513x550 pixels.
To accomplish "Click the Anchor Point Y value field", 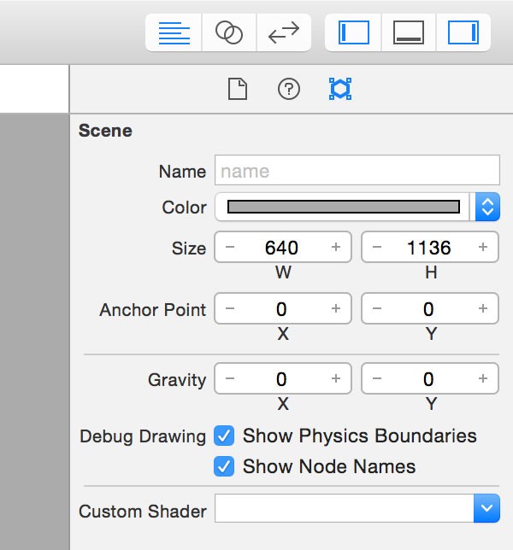I will pos(430,308).
